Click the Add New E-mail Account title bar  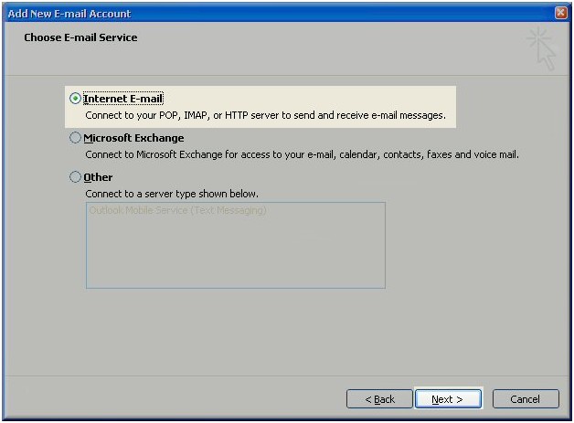point(274,13)
